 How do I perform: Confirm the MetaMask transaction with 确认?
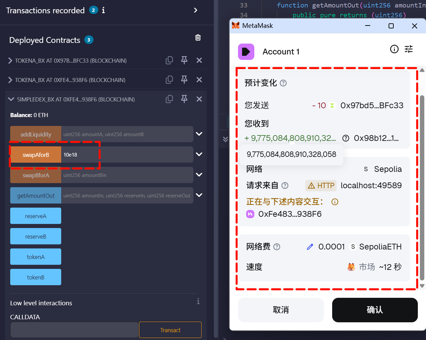coord(375,310)
